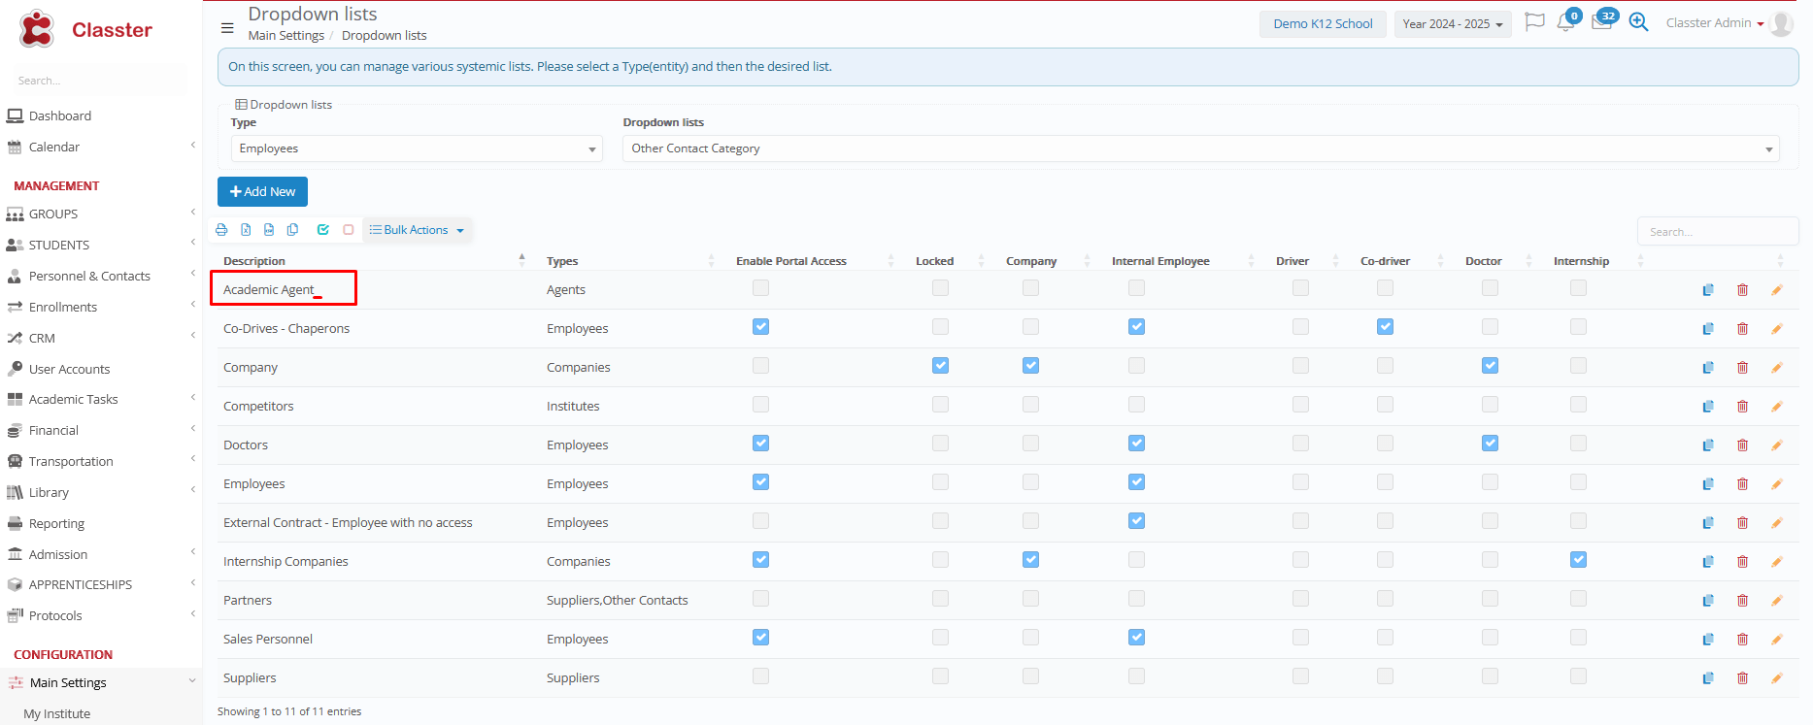Delete the Doctors row with the trash icon
Viewport: 1813px width, 725px height.
pos(1742,445)
